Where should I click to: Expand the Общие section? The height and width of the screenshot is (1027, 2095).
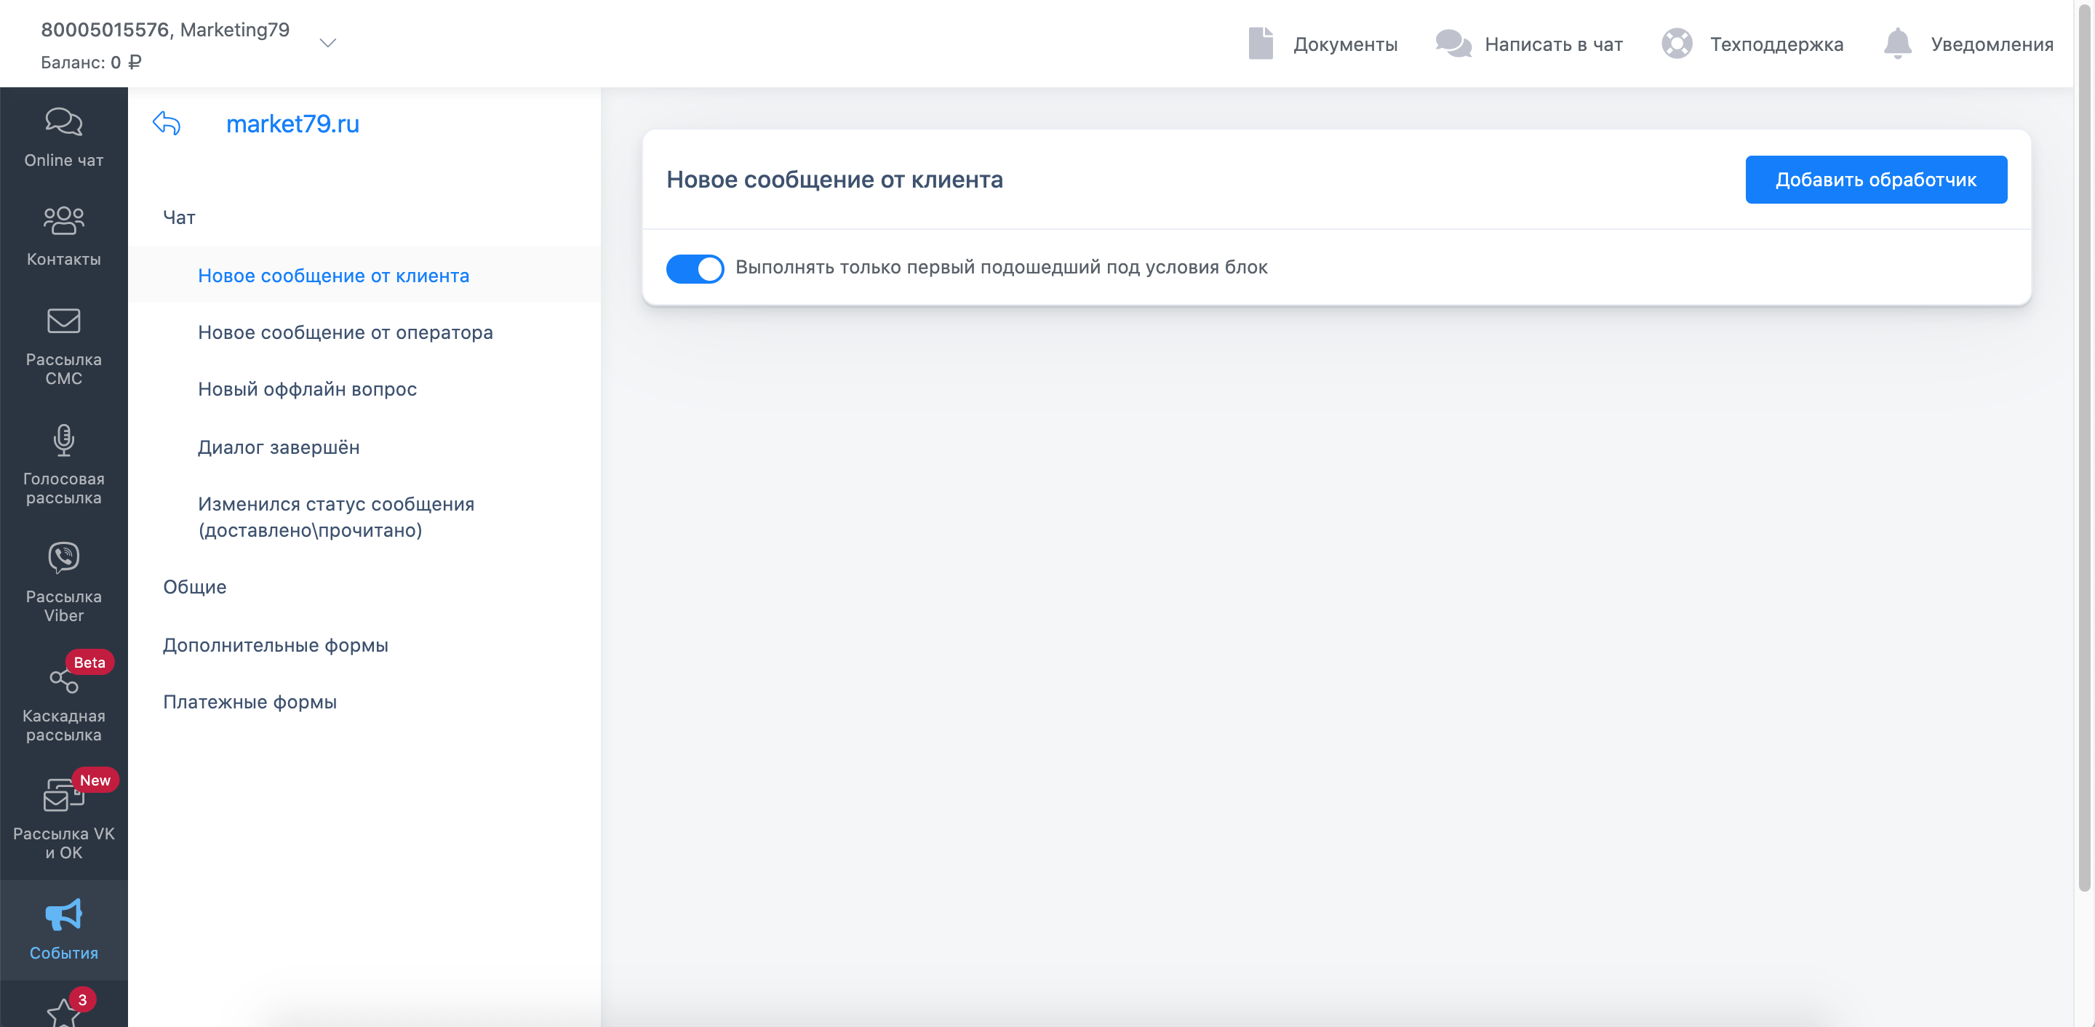(x=194, y=586)
